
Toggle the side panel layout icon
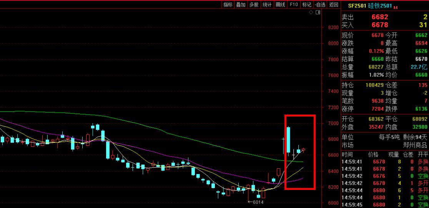318,13
